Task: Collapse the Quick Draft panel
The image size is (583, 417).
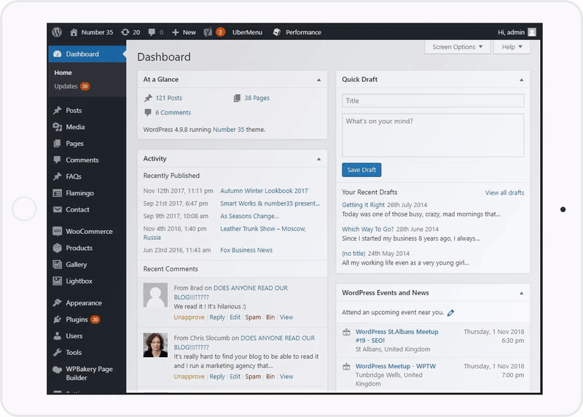Action: tap(521, 79)
